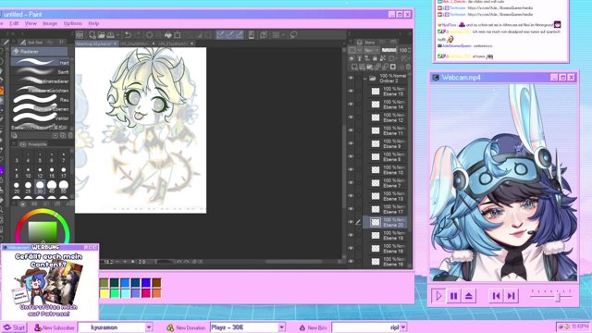
Task: Click play in the Webcam.mp4 window
Action: [x=438, y=296]
